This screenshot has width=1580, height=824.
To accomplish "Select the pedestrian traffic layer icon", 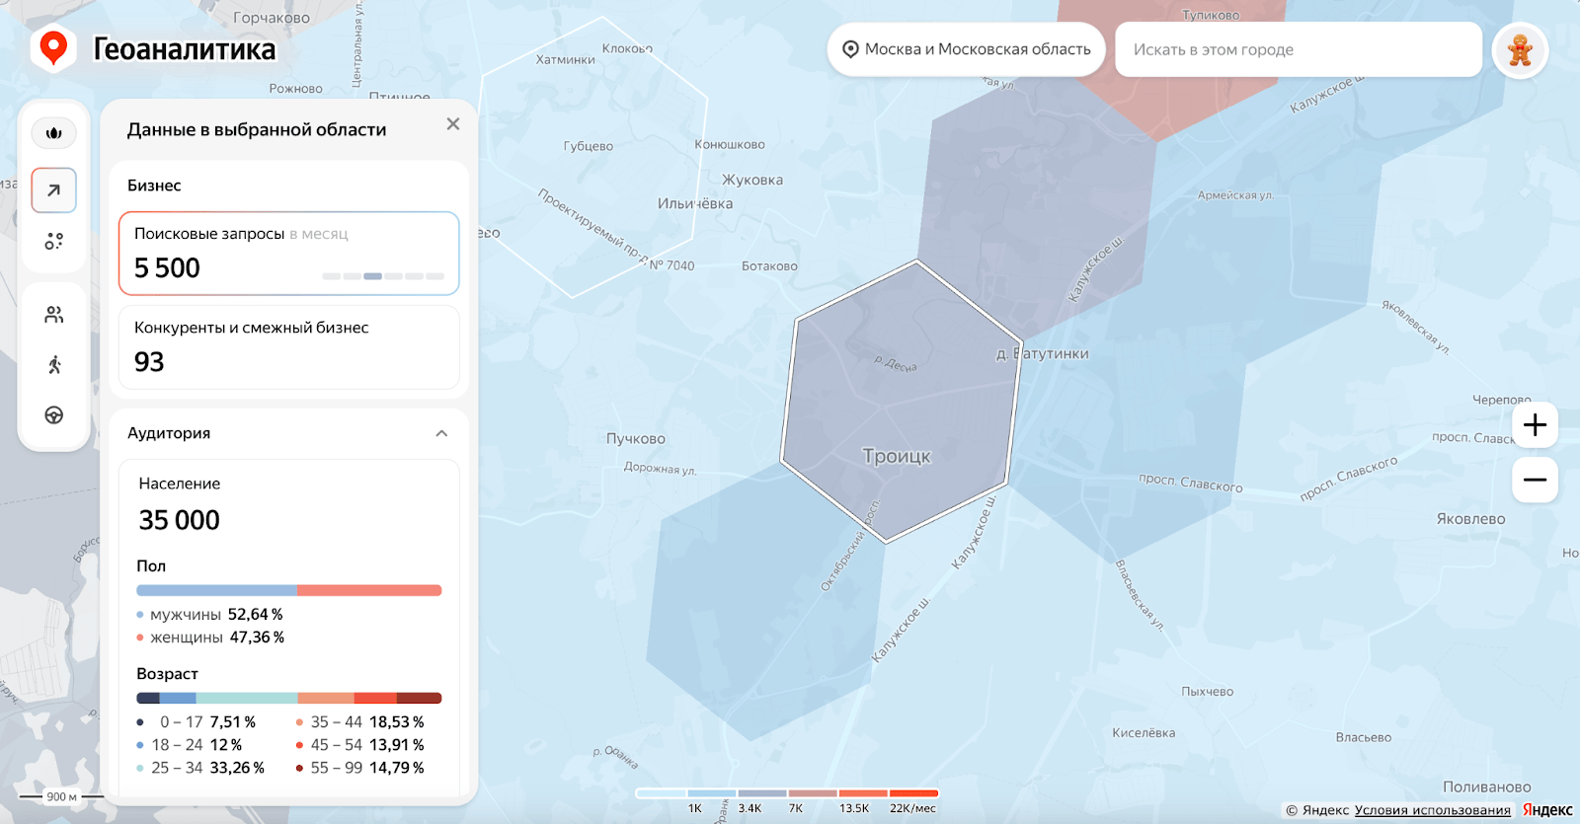I will coord(54,365).
